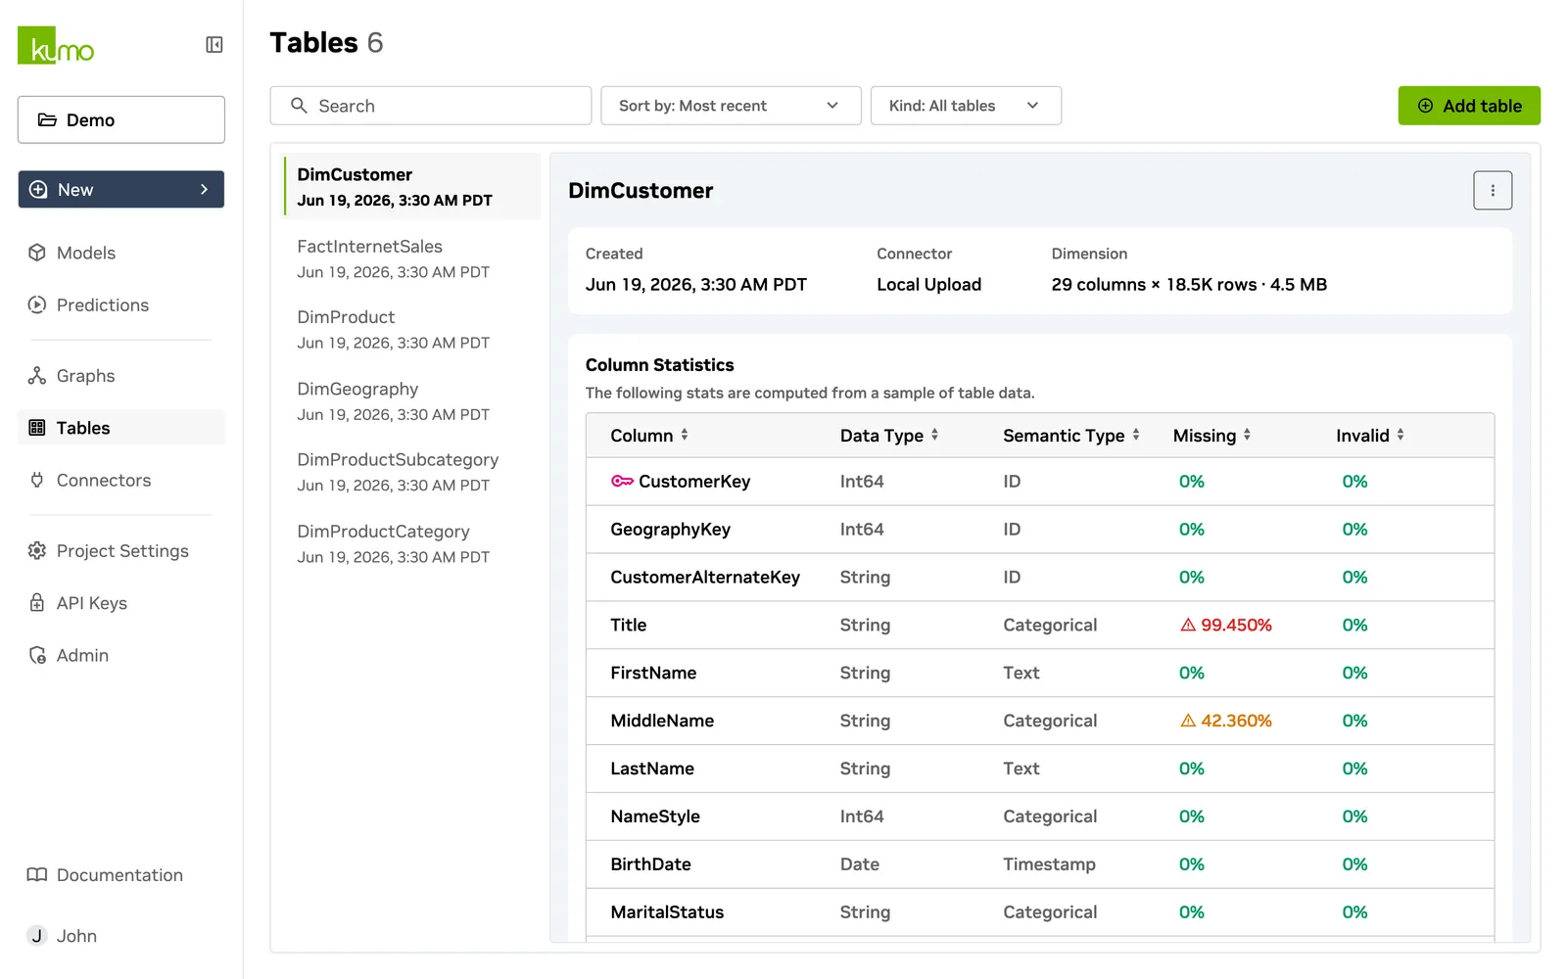The height and width of the screenshot is (979, 1567).
Task: Select the Tables sidebar item
Action: point(121,427)
